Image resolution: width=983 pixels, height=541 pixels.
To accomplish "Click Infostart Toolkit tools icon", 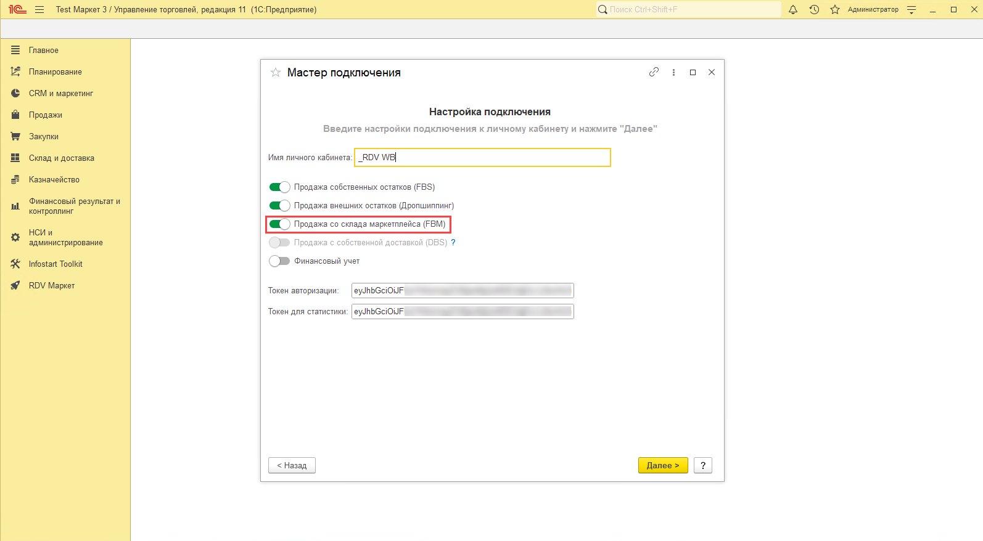I will 15,264.
